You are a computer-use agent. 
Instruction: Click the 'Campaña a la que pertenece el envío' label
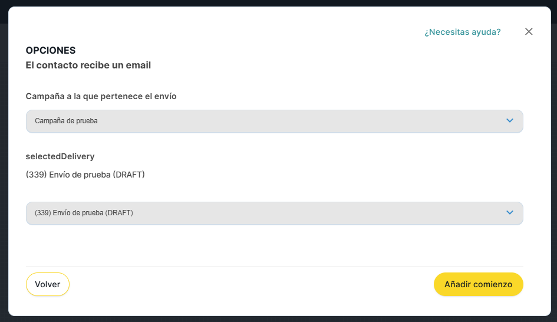(x=101, y=96)
